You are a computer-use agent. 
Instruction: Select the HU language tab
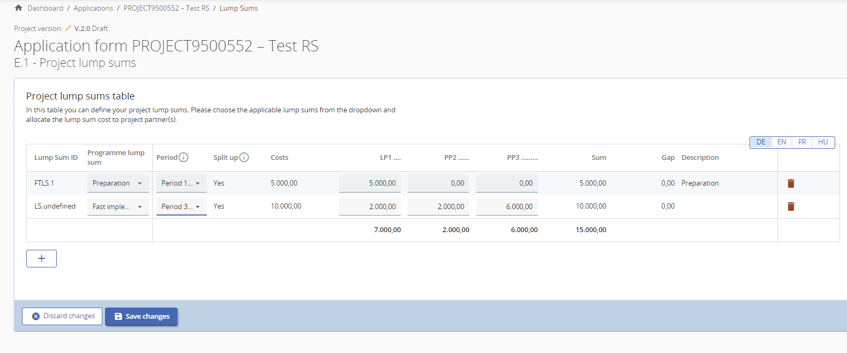pyautogui.click(x=823, y=142)
